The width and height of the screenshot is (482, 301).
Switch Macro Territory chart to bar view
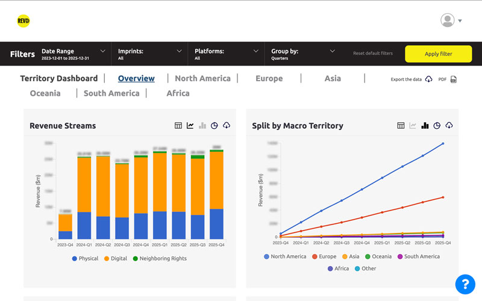coord(425,126)
